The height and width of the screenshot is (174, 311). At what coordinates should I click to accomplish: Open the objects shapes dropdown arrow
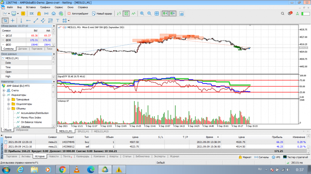(69, 21)
